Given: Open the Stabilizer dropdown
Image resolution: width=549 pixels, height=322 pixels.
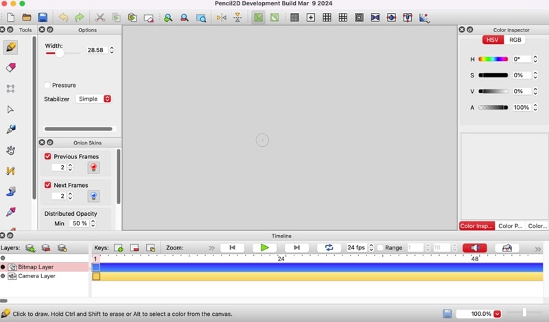Looking at the screenshot, I should point(93,99).
